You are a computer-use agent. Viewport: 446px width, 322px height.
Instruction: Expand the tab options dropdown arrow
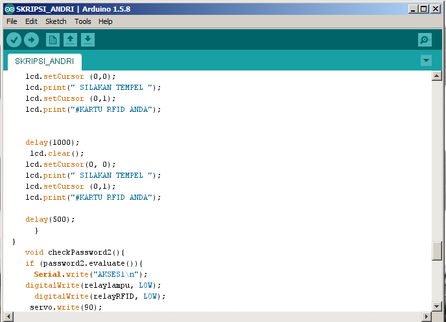pos(426,60)
